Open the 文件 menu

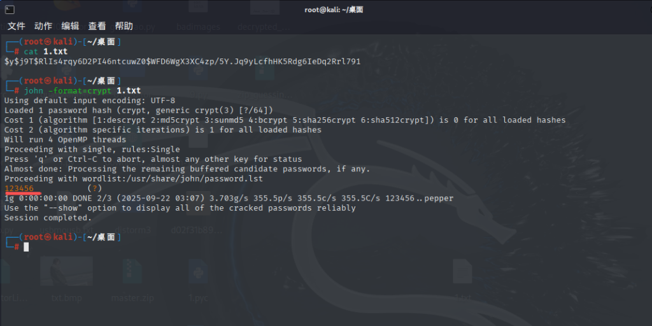point(16,26)
